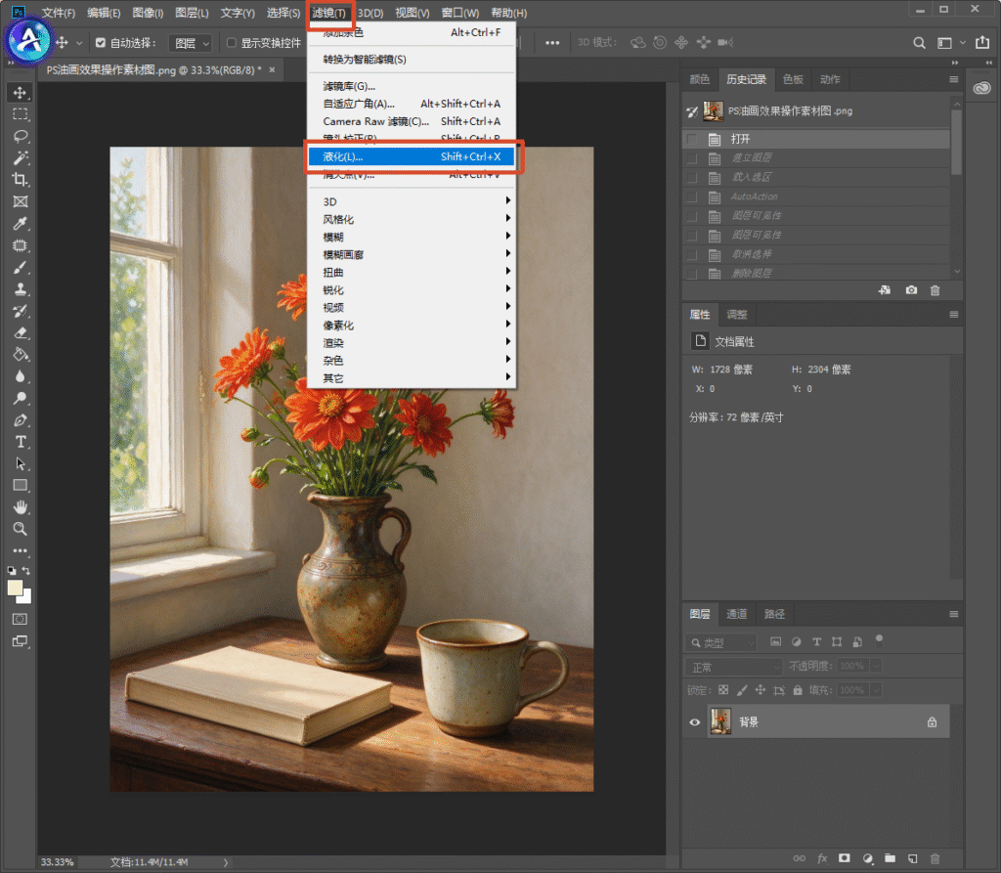Set history brush source box for 打开 state

(x=691, y=139)
